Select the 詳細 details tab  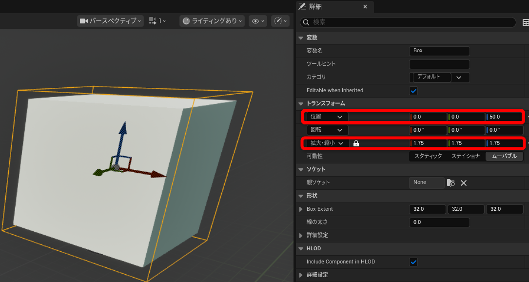tap(315, 7)
